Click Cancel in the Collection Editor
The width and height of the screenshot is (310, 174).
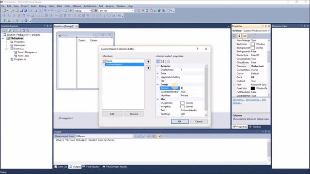pos(199,121)
